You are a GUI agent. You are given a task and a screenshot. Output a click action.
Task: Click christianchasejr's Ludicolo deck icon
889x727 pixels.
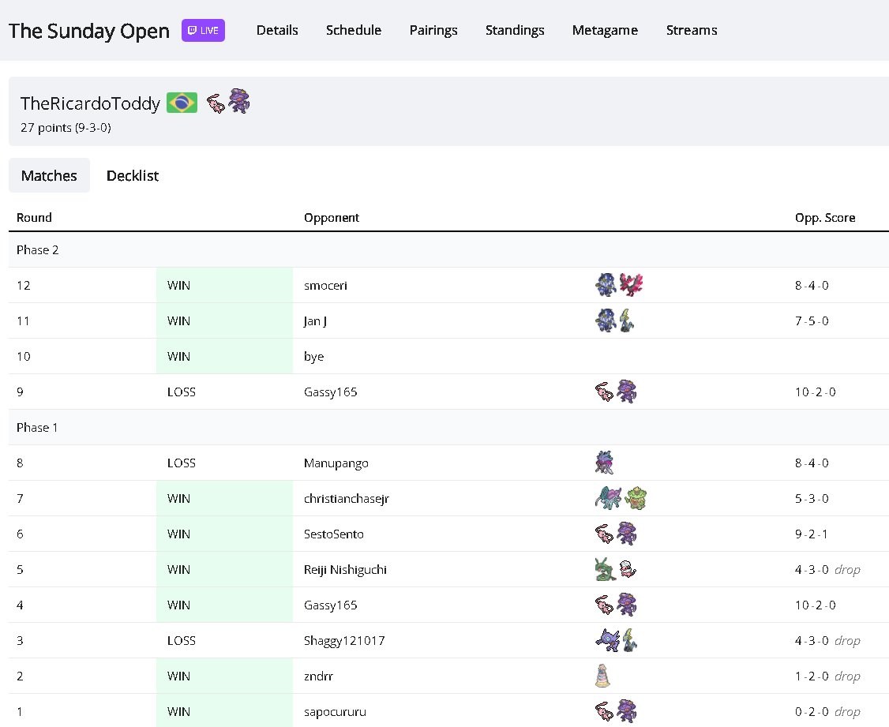[636, 498]
